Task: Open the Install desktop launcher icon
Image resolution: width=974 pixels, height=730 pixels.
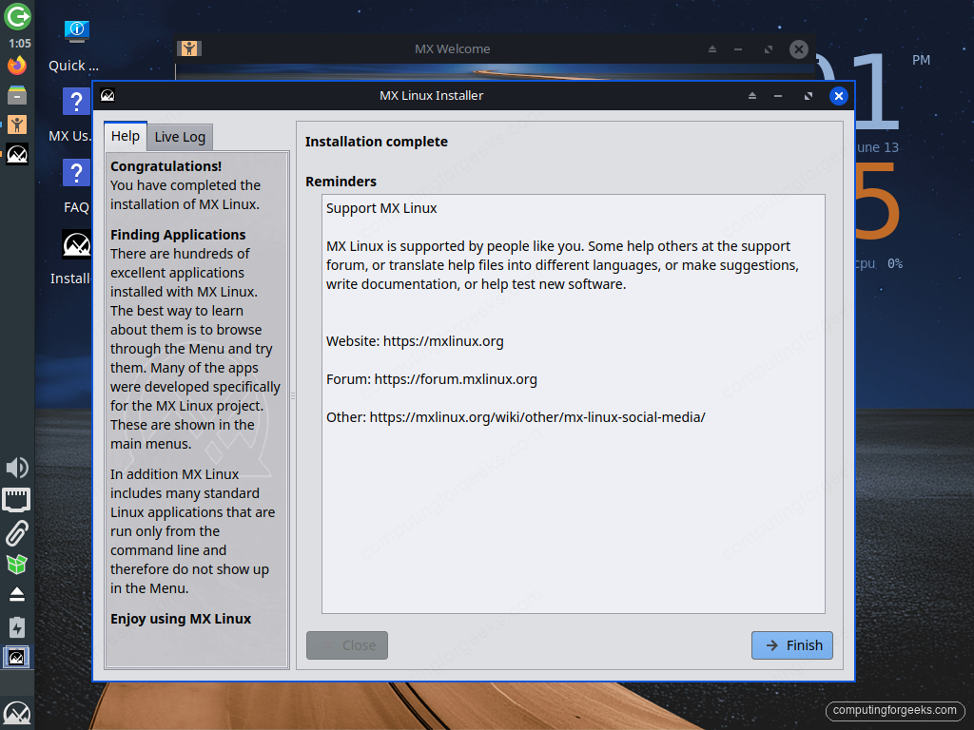Action: tap(76, 244)
